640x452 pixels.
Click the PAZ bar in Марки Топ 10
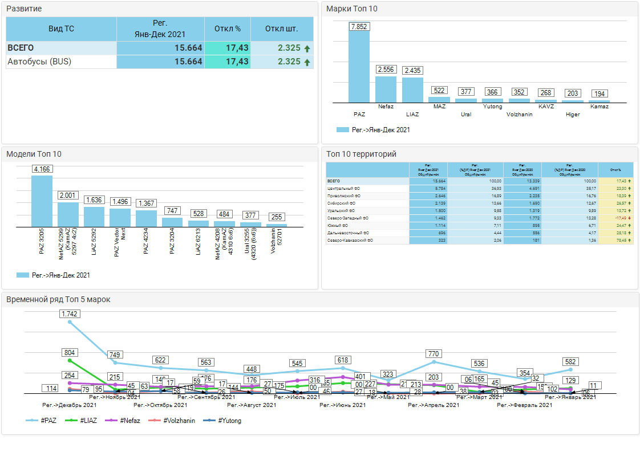359,66
